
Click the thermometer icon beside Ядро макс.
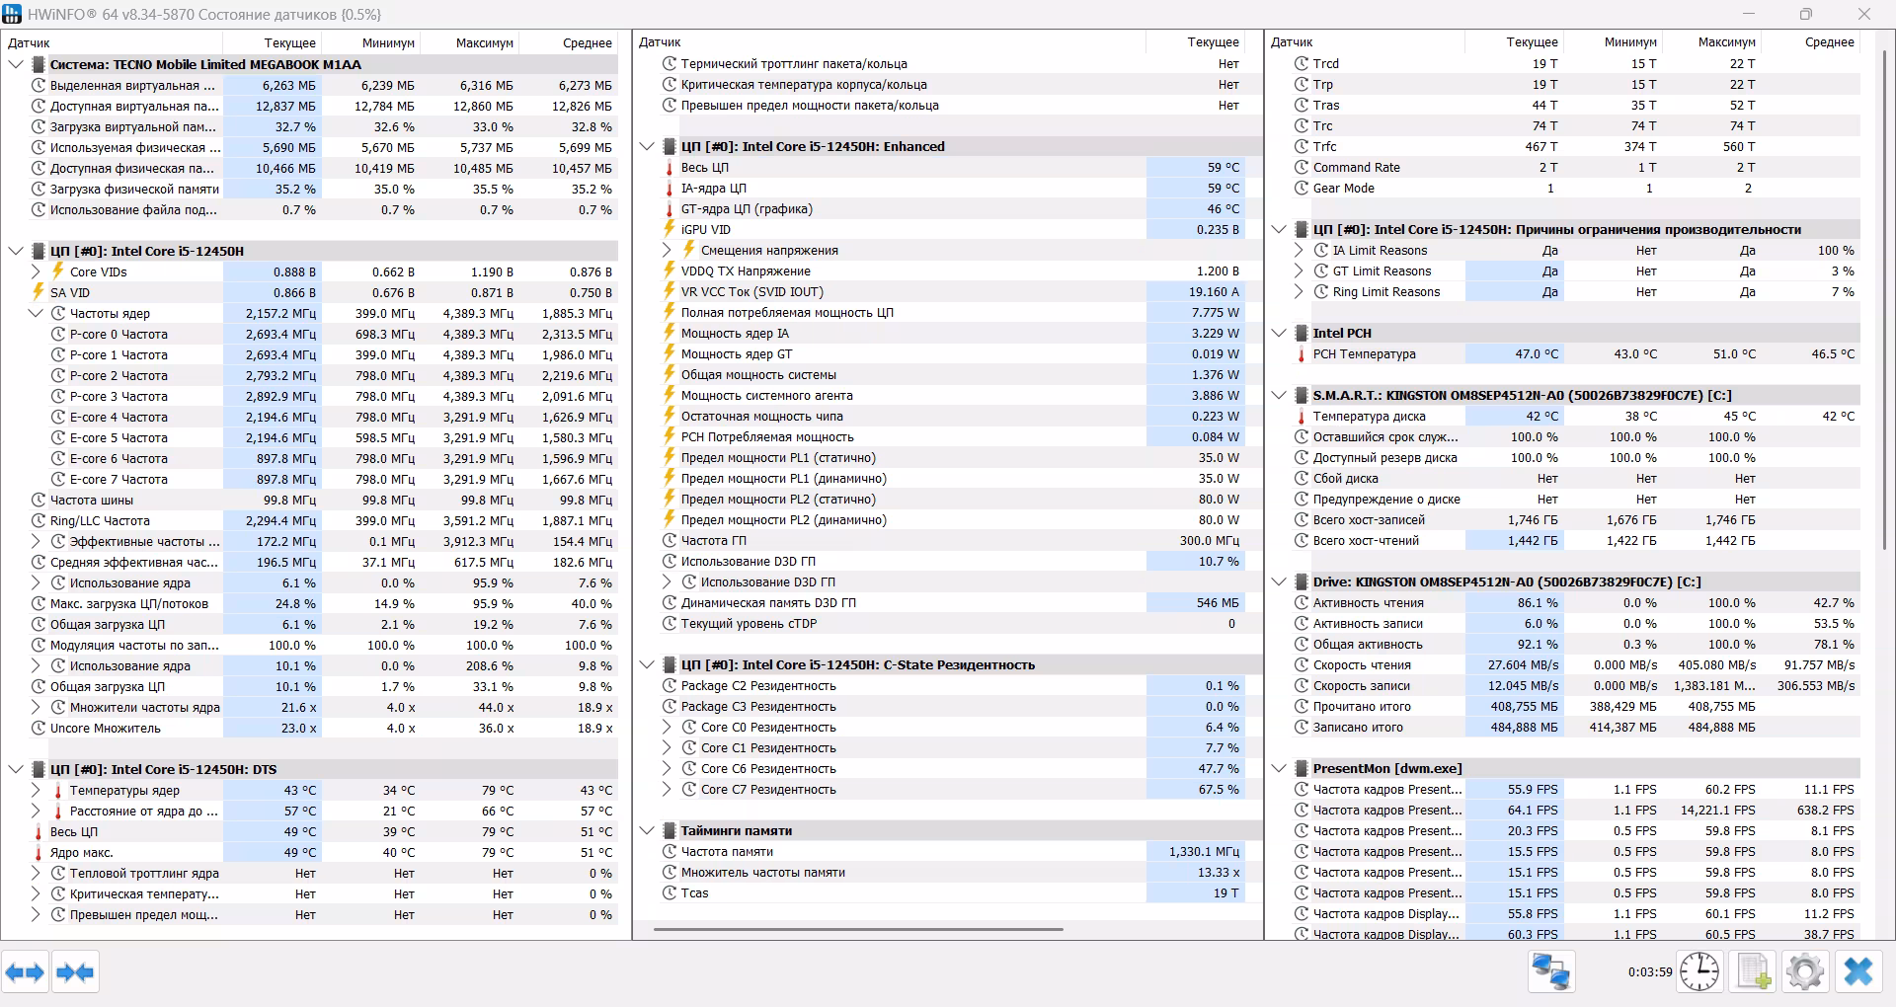pyautogui.click(x=39, y=853)
